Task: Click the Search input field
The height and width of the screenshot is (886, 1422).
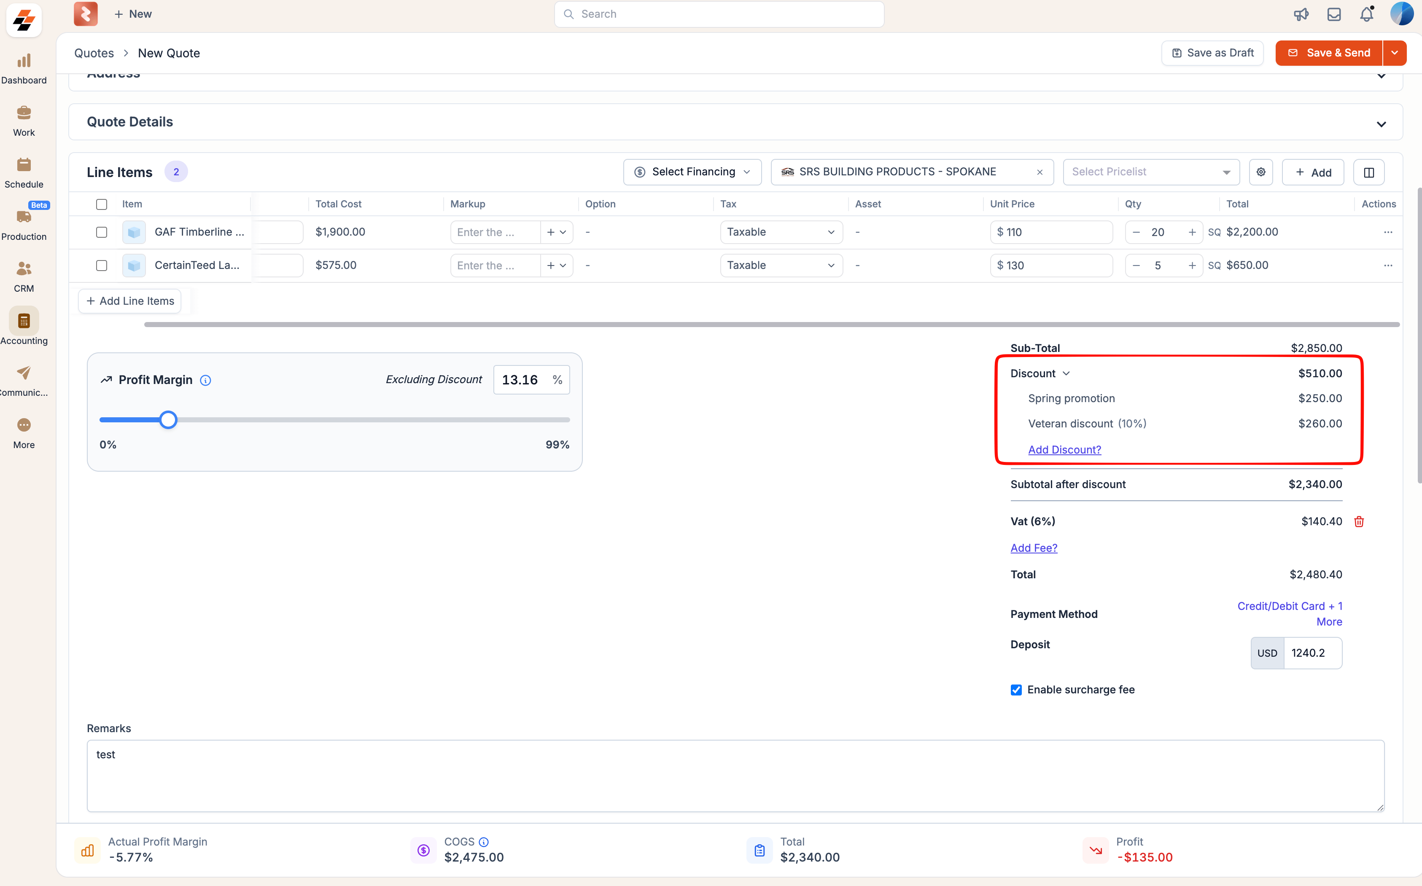Action: (x=719, y=14)
